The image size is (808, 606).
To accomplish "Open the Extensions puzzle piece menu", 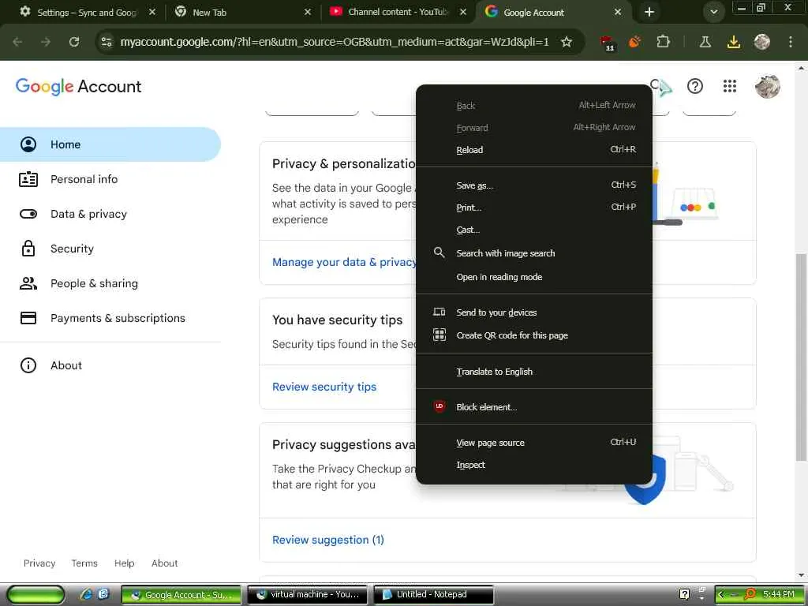I will pos(663,42).
